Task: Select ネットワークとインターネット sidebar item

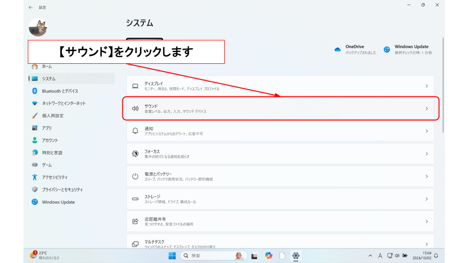Action: 63,103
